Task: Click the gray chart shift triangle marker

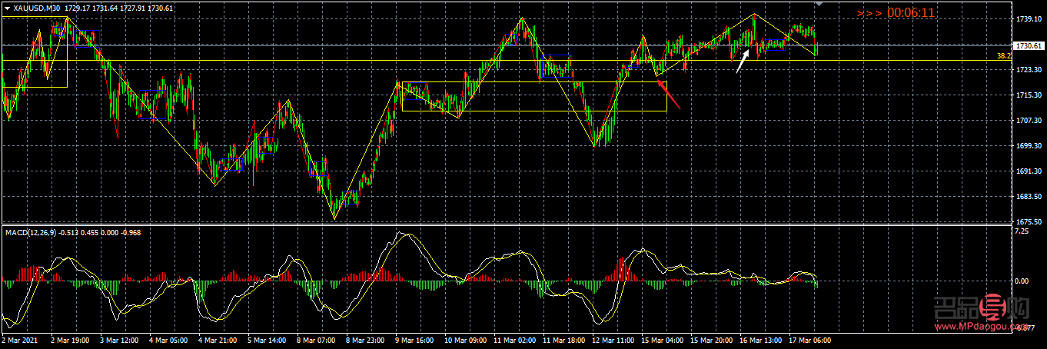Action: point(819,4)
